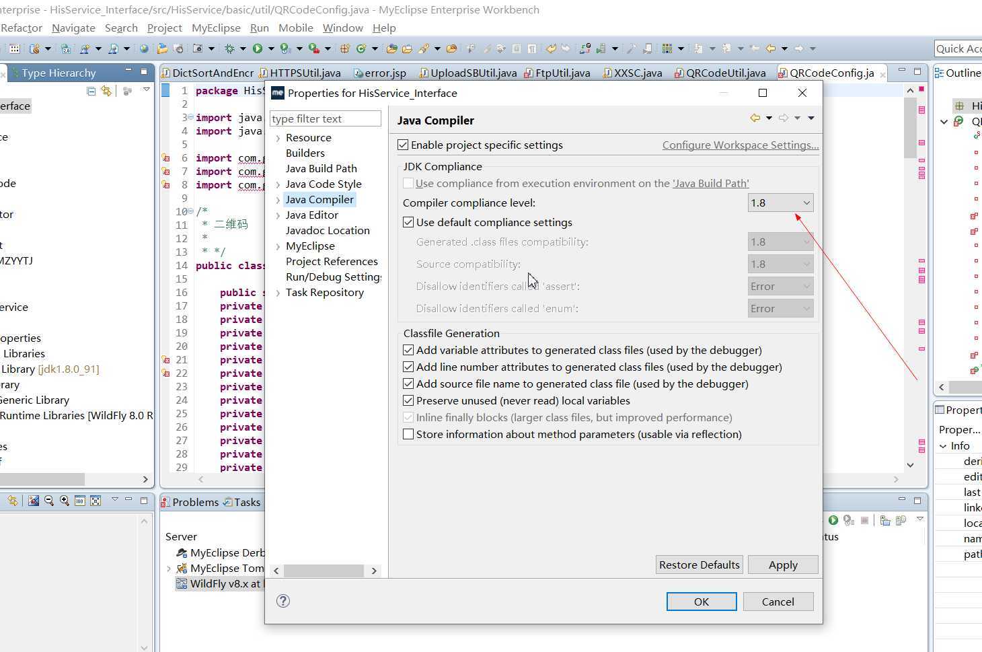This screenshot has height=652, width=982.
Task: Expand the Java Editor tree node
Action: pos(278,215)
